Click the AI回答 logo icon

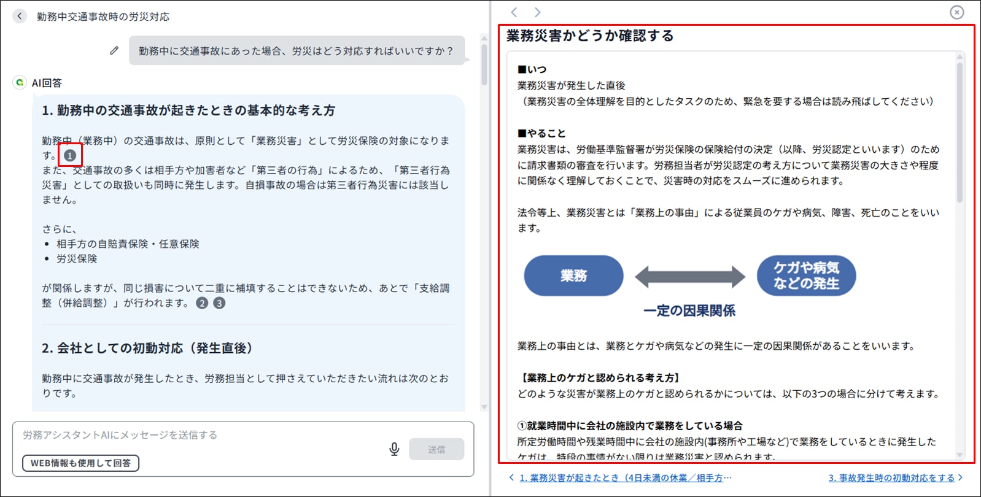click(x=20, y=82)
